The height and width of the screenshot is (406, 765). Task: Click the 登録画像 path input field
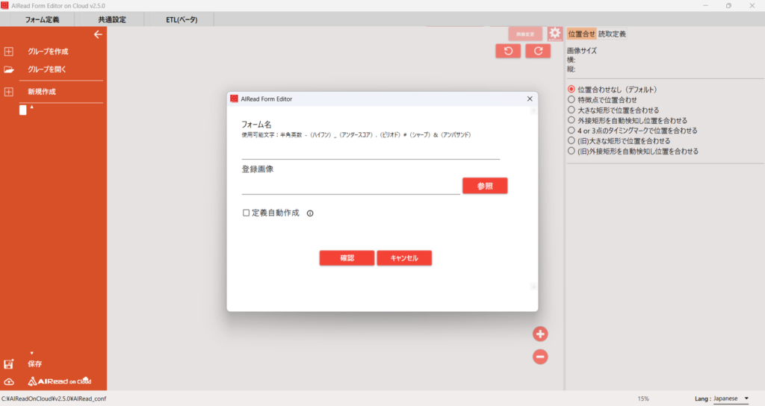tap(351, 187)
